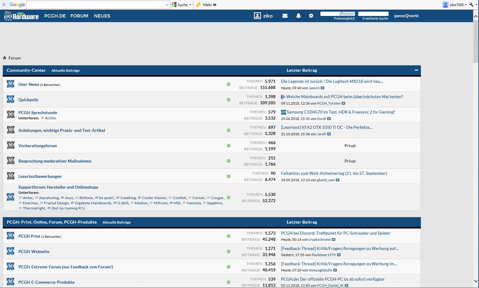Open the Zed Up Gaming PCs subforum
This screenshot has height=288, width=479.
pyautogui.click(x=68, y=208)
